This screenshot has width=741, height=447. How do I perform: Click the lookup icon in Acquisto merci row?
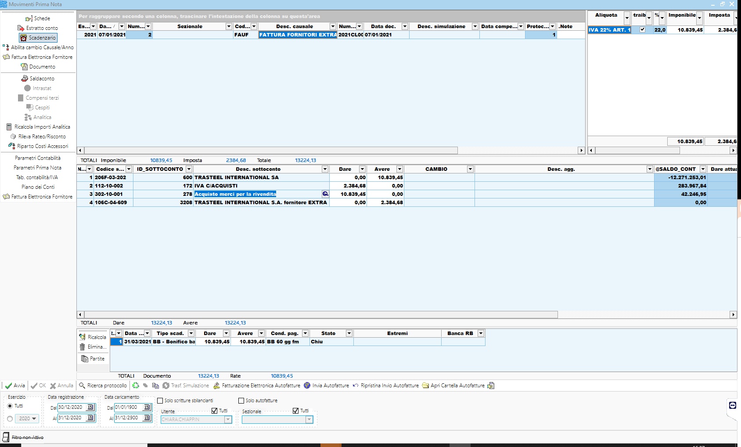tap(325, 194)
